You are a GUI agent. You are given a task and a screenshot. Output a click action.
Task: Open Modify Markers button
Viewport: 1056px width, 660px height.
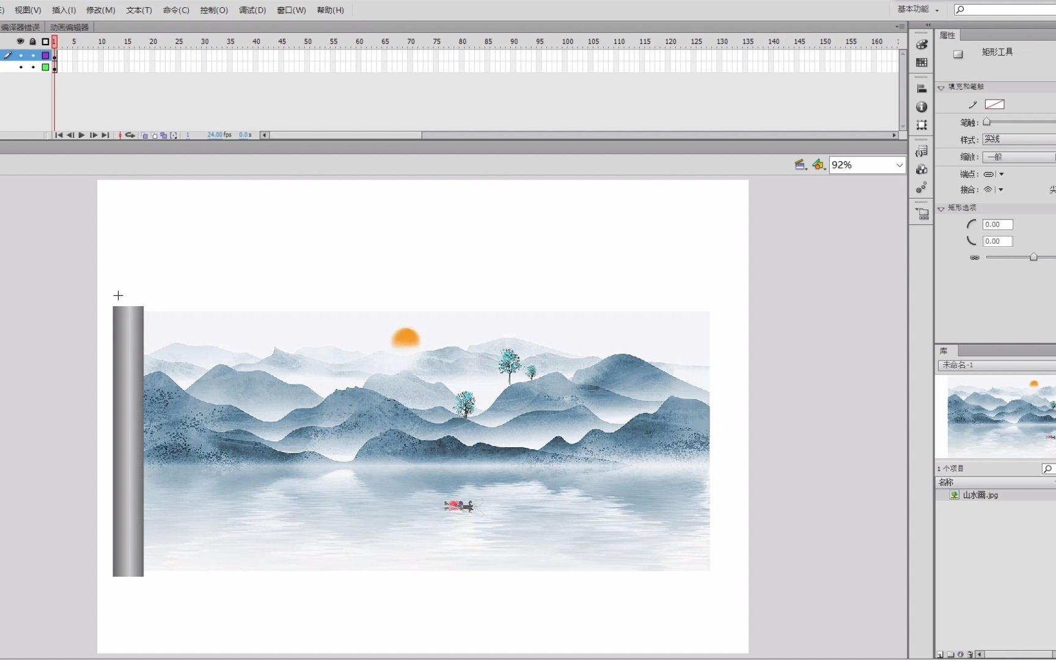tap(174, 135)
